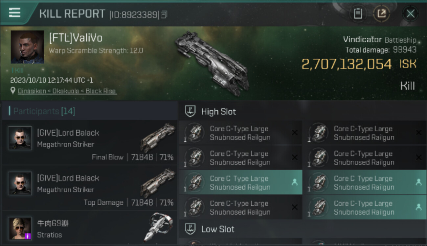Inspect the Vindicator ship image
Screen dimensions: 427x246
tap(212, 63)
